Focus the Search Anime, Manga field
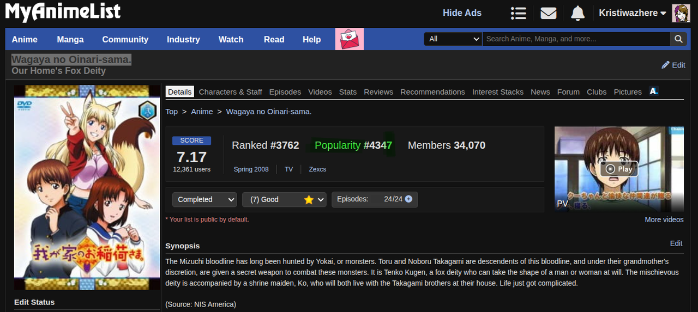Viewport: 698px width, 312px height. 576,39
